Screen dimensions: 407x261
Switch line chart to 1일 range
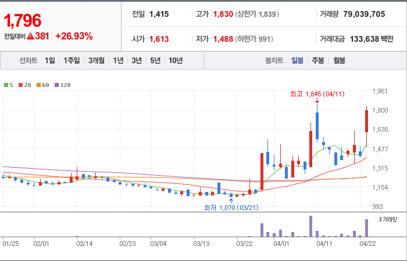pyautogui.click(x=50, y=60)
